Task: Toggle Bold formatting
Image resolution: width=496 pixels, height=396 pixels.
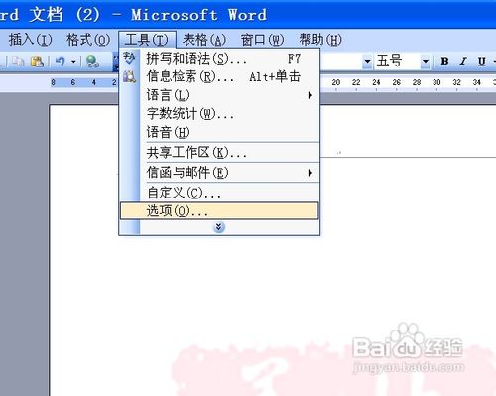Action: click(x=444, y=62)
